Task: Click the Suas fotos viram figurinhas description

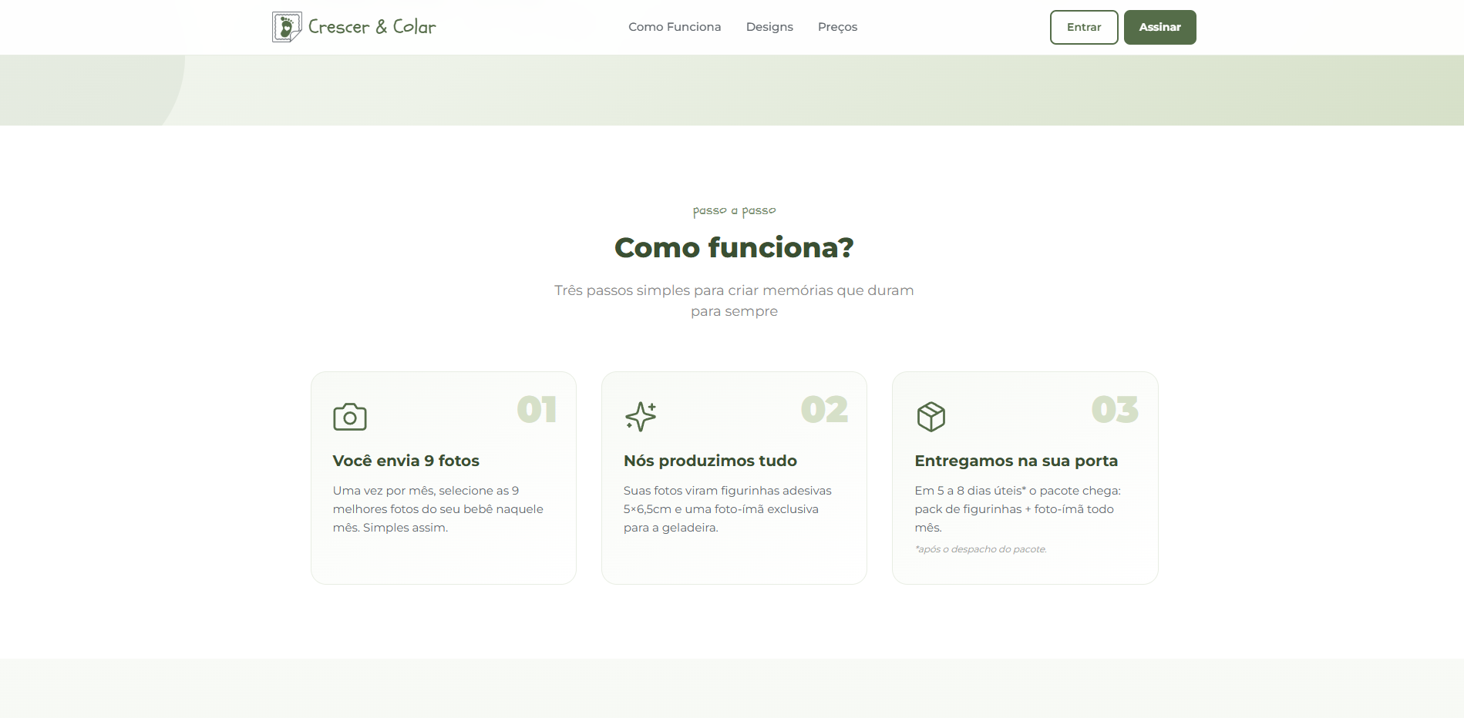Action: (x=728, y=509)
